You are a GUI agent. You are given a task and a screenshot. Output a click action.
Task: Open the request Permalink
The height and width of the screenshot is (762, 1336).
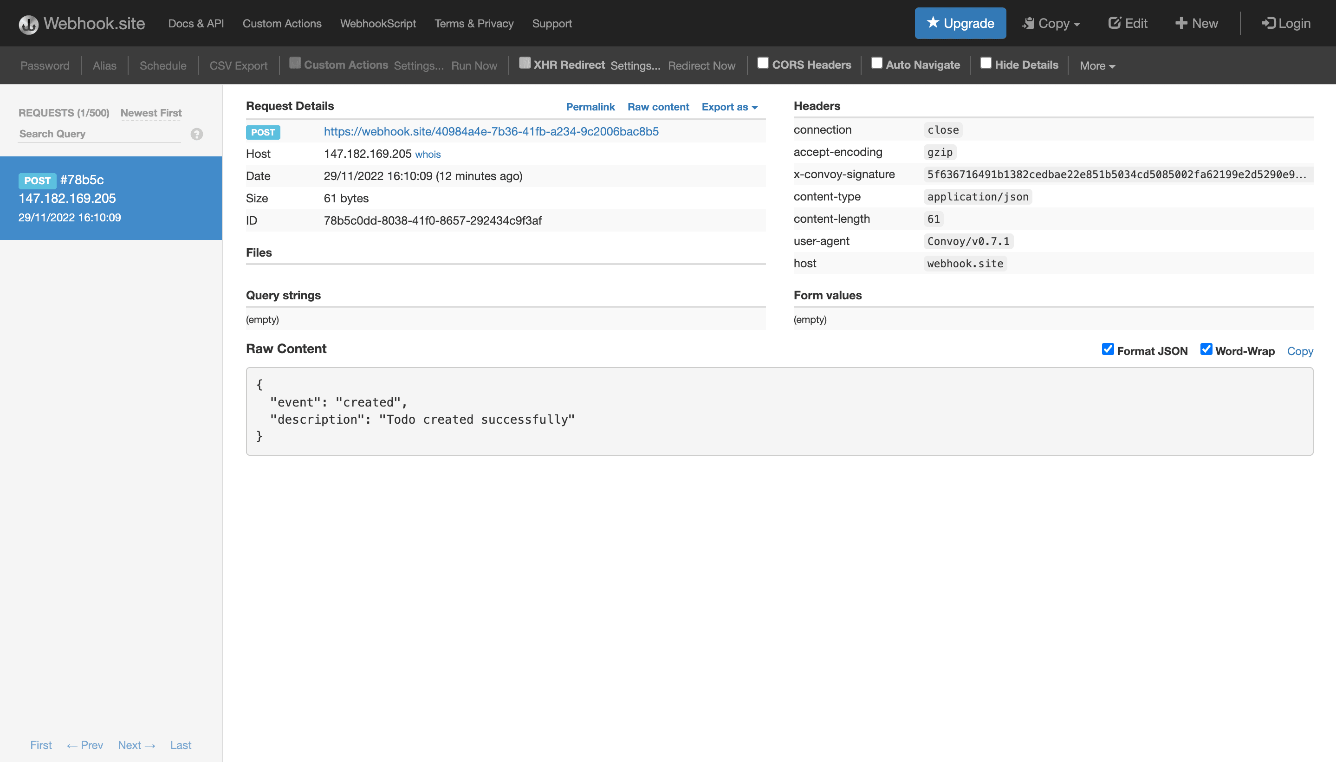pos(590,107)
